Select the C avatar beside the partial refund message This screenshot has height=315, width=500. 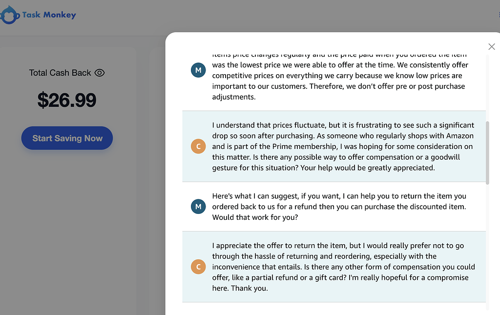(198, 267)
